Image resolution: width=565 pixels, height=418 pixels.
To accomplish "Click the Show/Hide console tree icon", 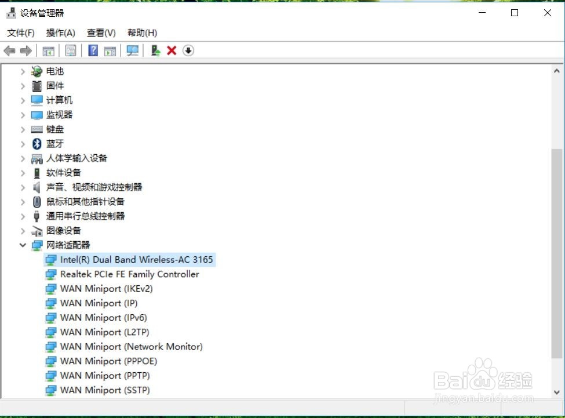I will (48, 50).
